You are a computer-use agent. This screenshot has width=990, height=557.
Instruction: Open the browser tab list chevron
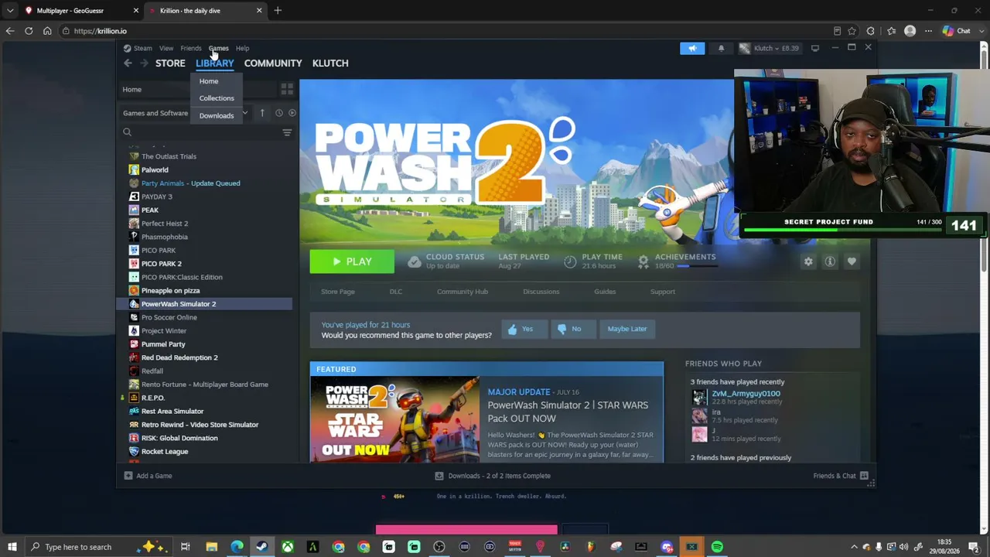click(x=10, y=11)
